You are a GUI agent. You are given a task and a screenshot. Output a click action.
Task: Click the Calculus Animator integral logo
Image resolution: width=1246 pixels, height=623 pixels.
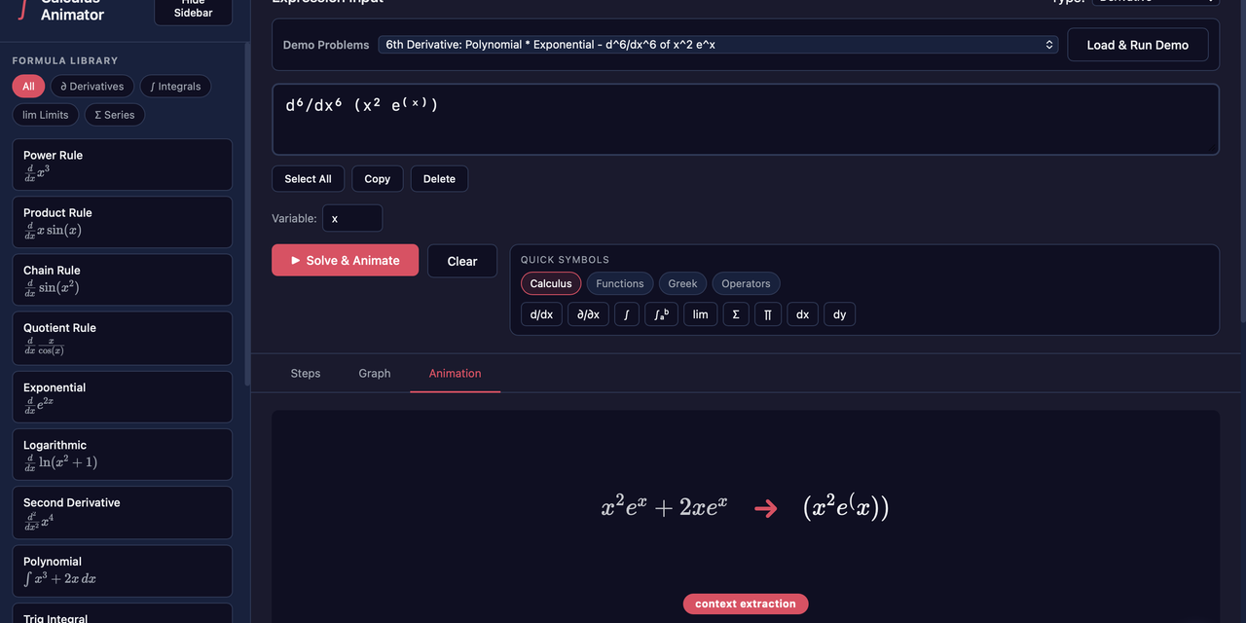pyautogui.click(x=21, y=8)
